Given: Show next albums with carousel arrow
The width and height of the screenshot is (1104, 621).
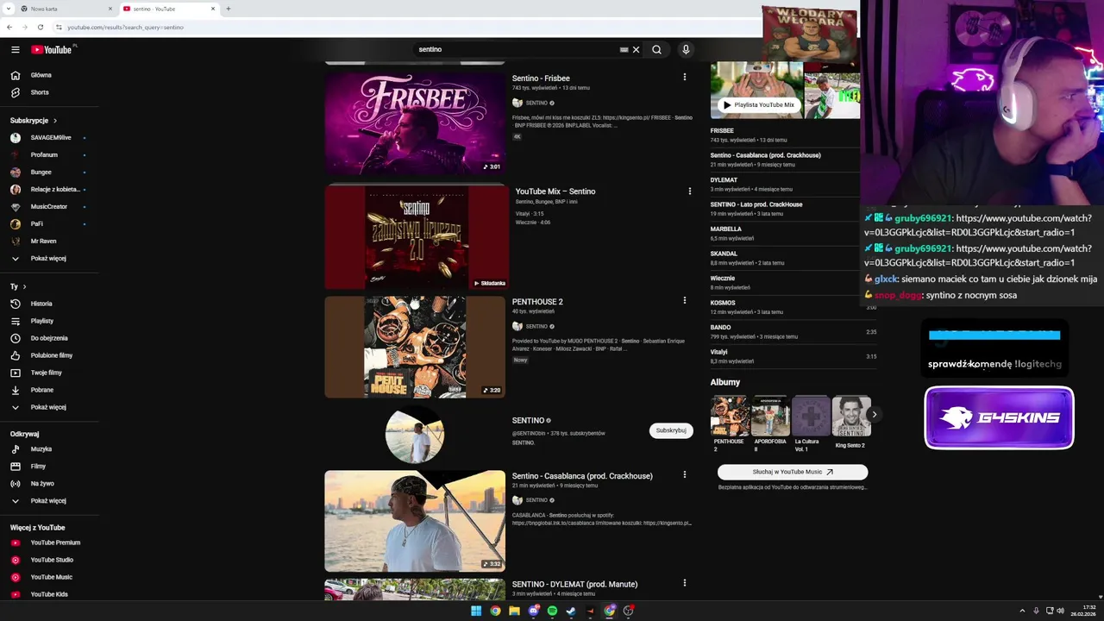Looking at the screenshot, I should coord(874,415).
